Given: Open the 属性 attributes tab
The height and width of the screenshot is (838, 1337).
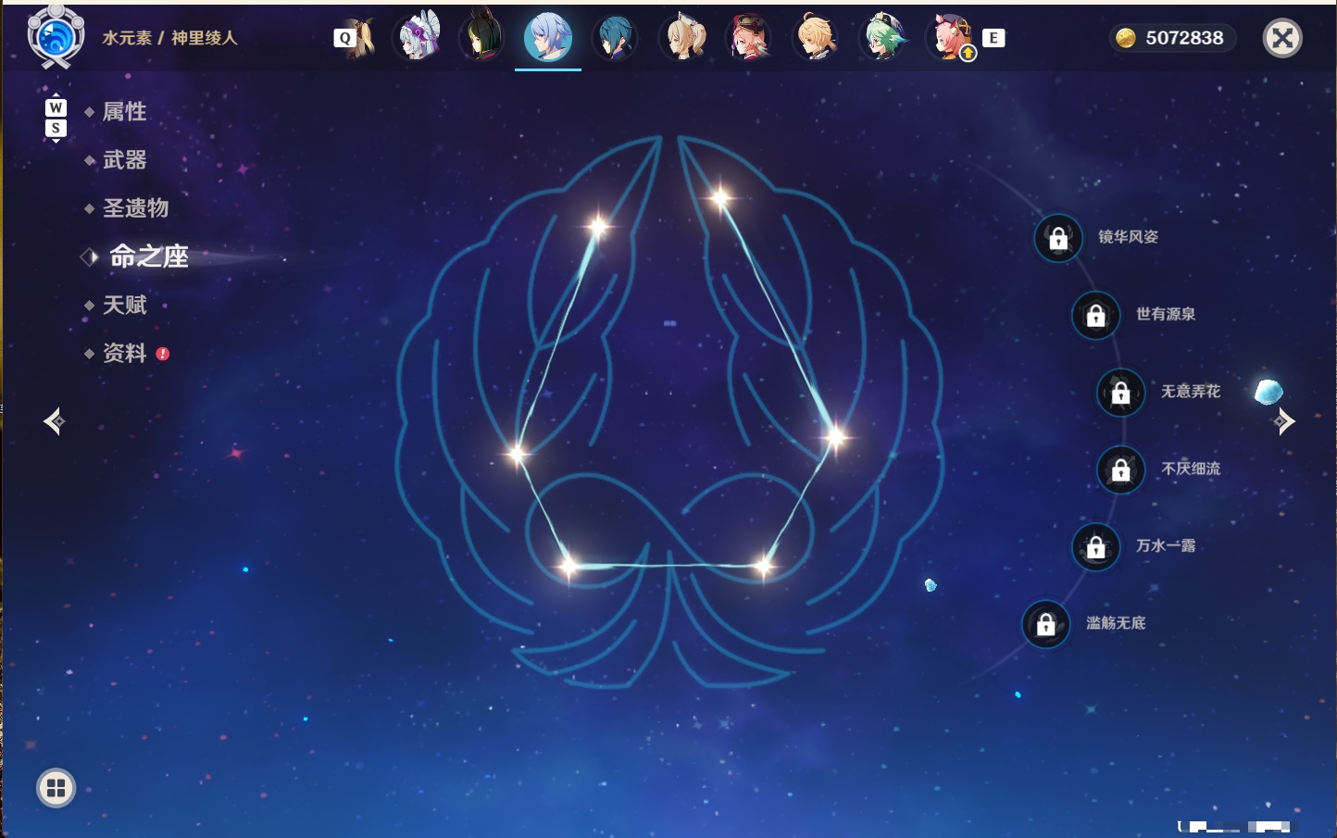Looking at the screenshot, I should tap(124, 112).
